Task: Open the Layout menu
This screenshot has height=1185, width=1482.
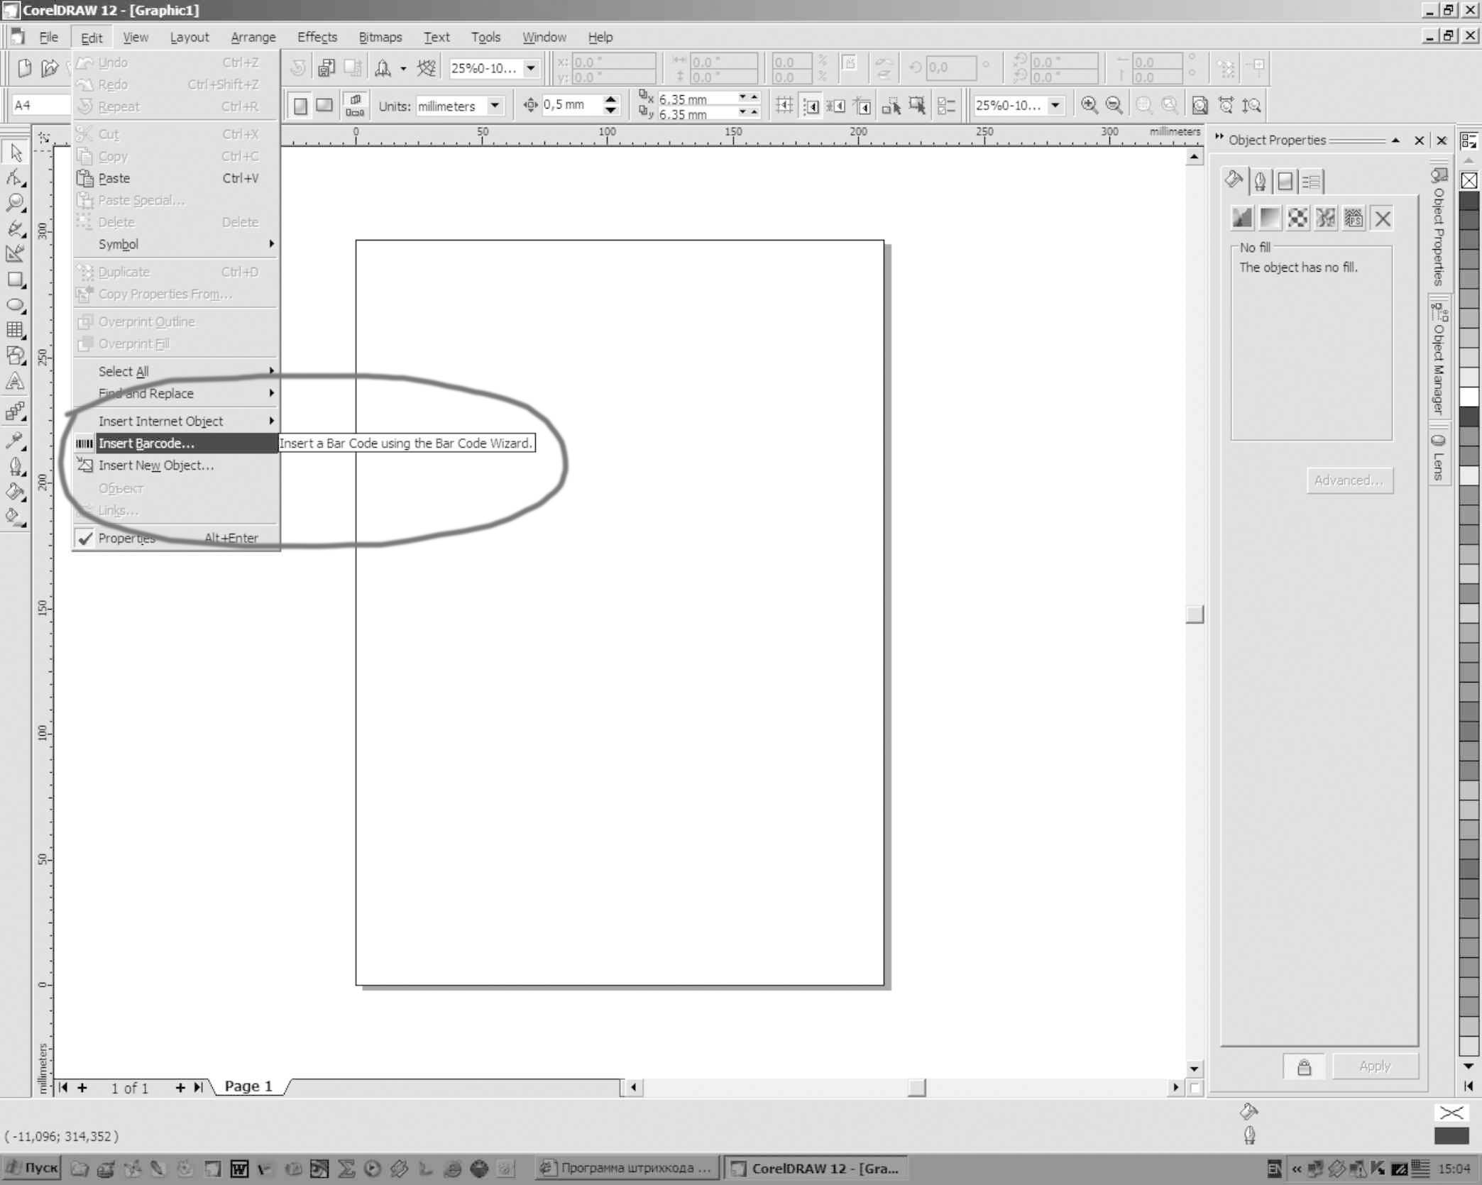Action: 190,37
